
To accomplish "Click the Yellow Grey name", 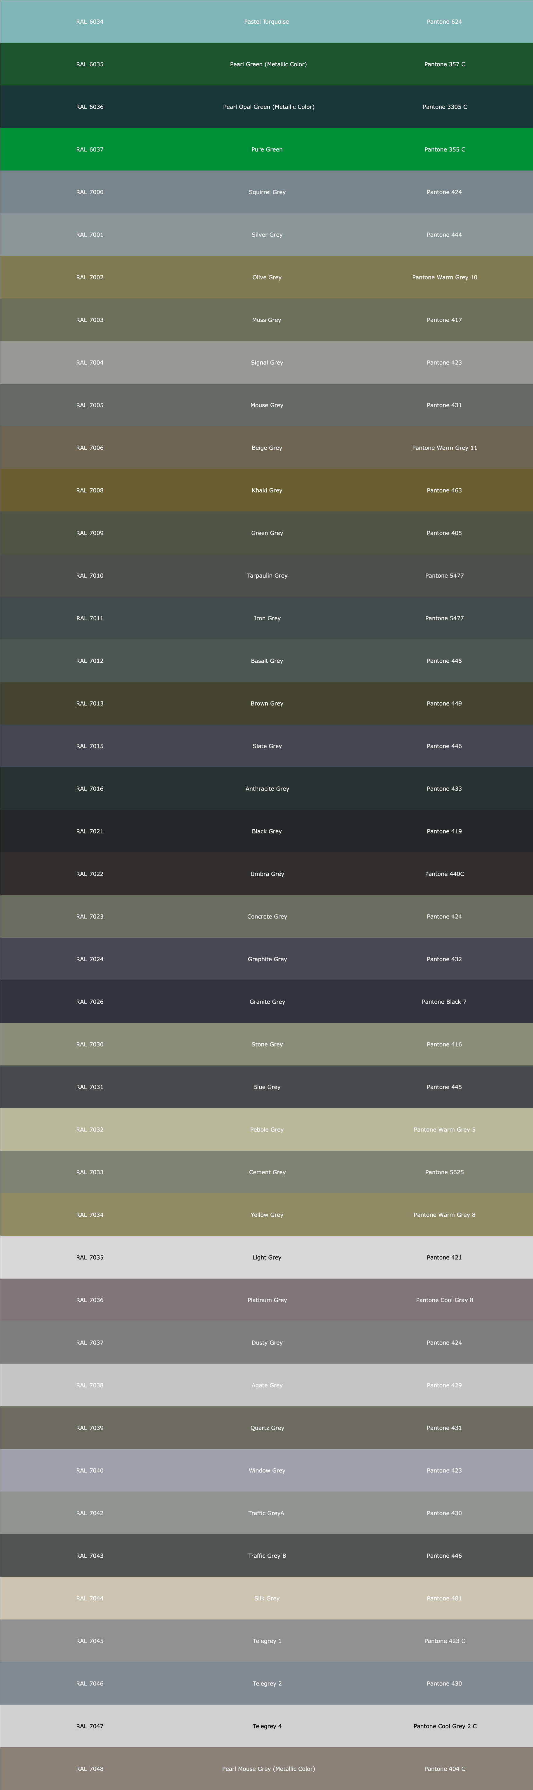I will [267, 1215].
